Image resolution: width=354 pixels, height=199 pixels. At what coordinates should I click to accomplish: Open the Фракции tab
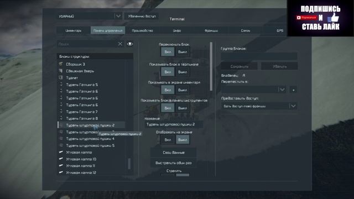point(211,30)
